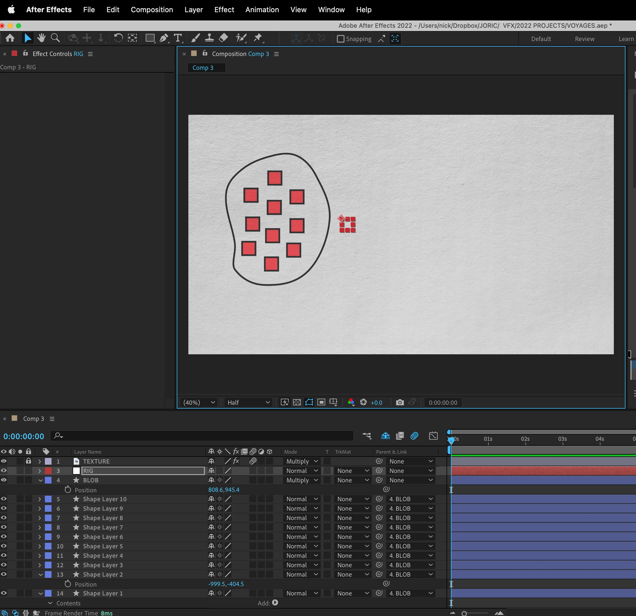Viewport: 636px width, 616px height.
Task: Expand Shape Layer 10 properties
Action: 40,499
